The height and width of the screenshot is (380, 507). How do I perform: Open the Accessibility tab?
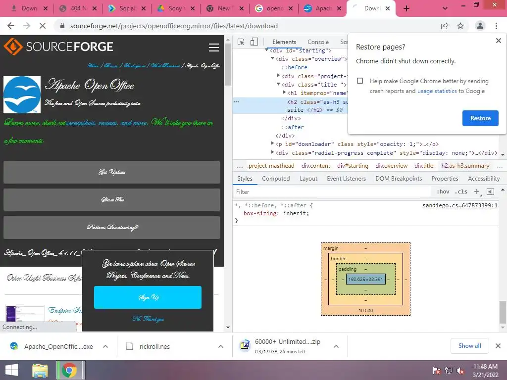pos(484,179)
